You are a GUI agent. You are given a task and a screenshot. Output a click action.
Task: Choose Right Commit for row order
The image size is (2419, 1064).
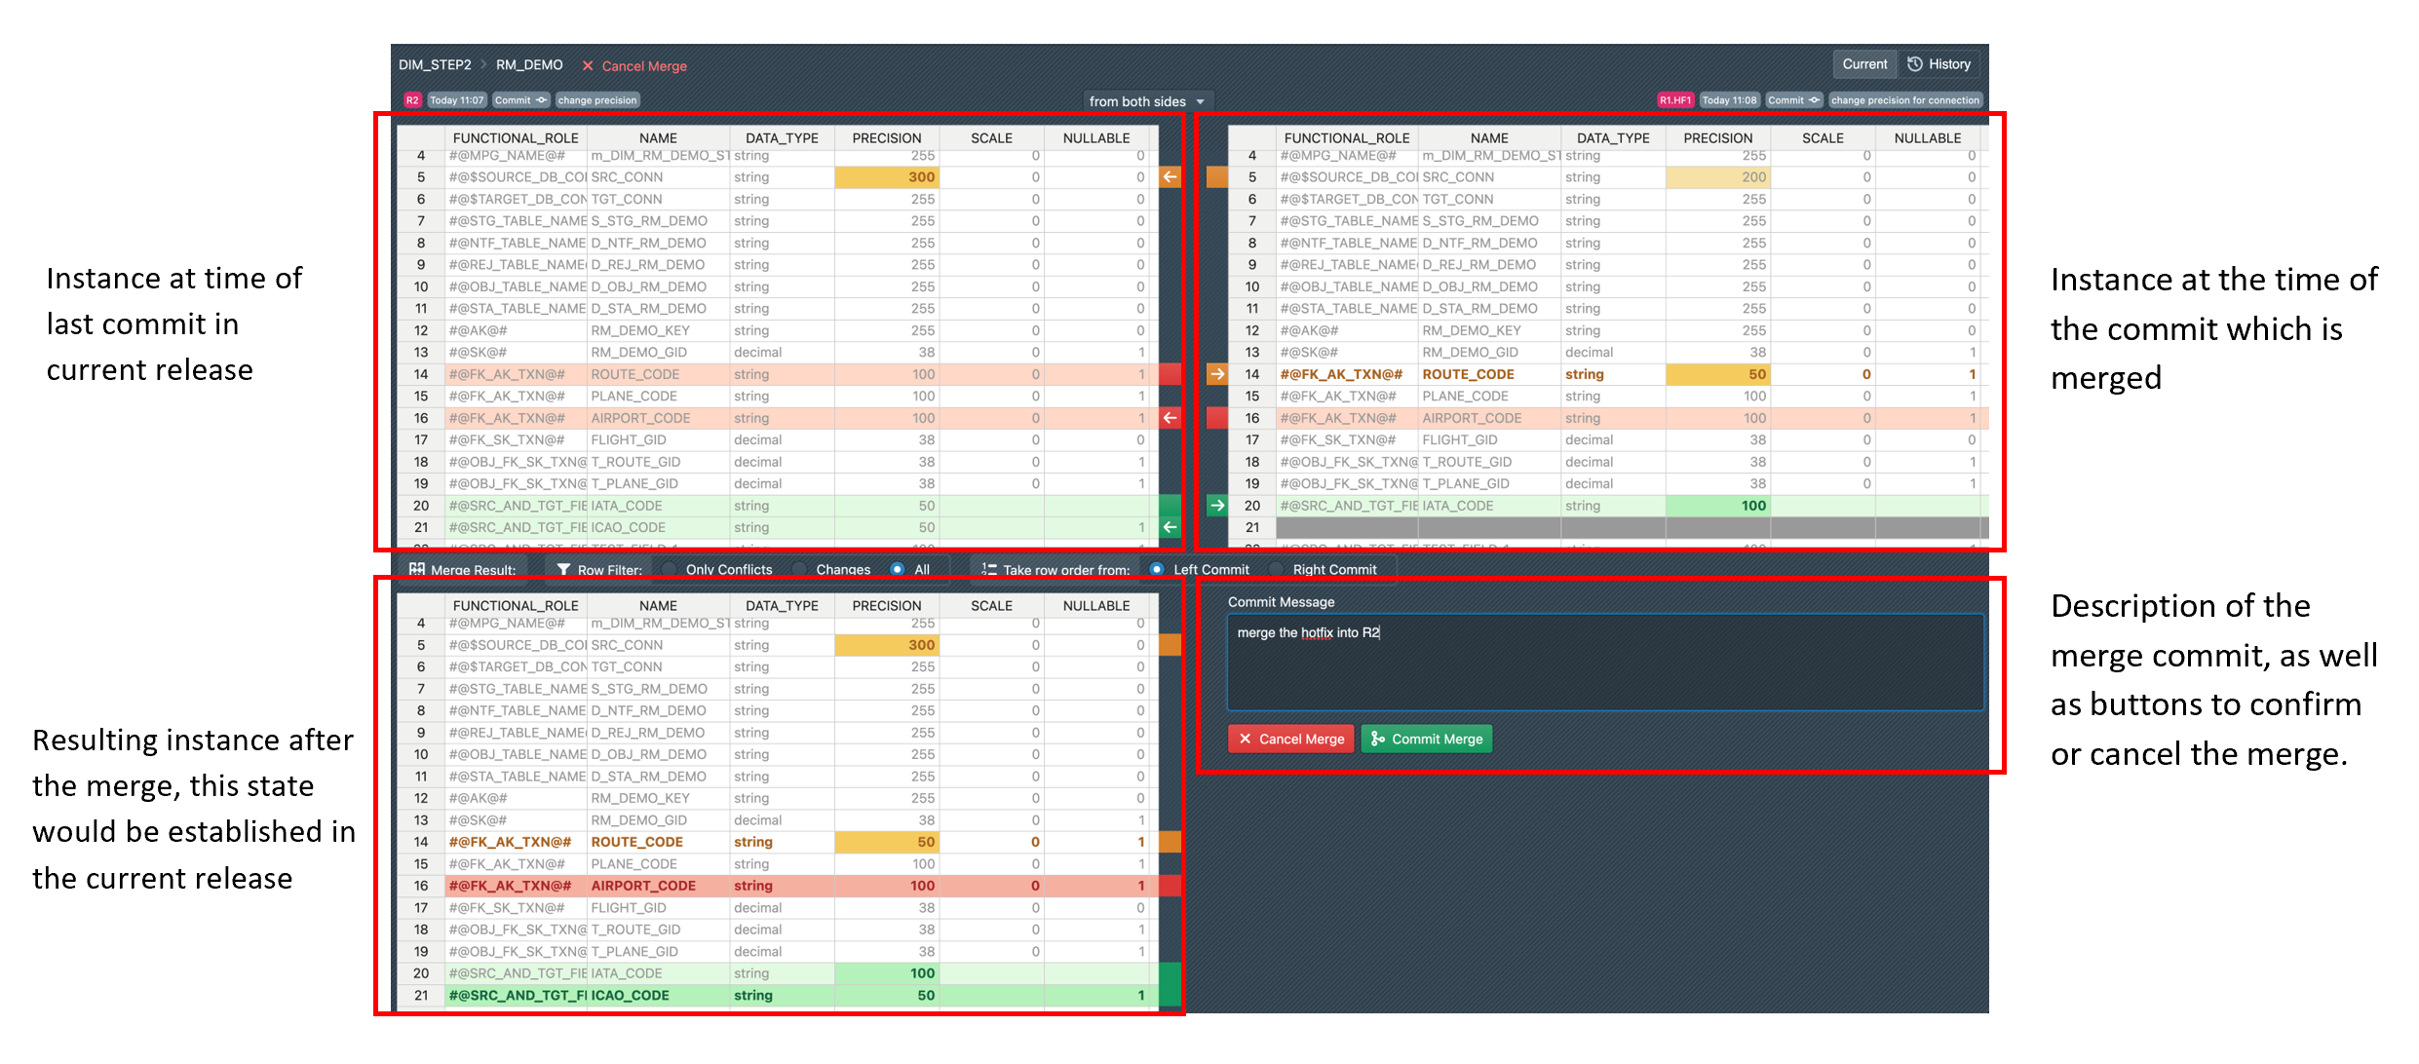click(x=1276, y=570)
